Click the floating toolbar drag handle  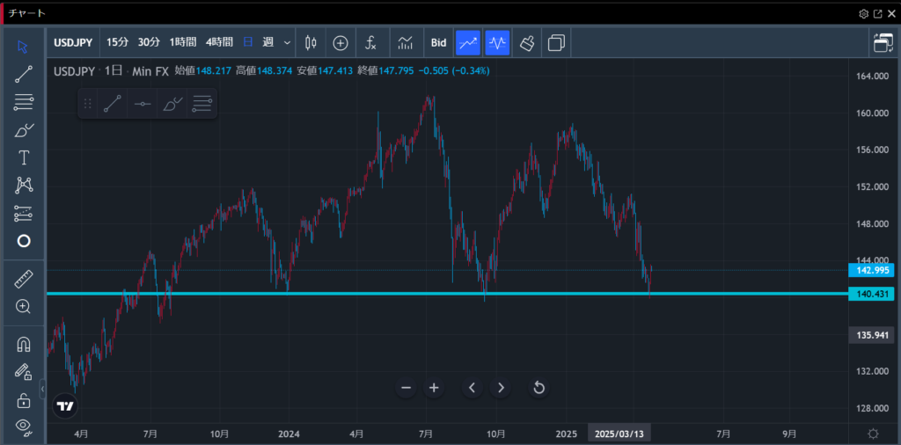pos(87,104)
